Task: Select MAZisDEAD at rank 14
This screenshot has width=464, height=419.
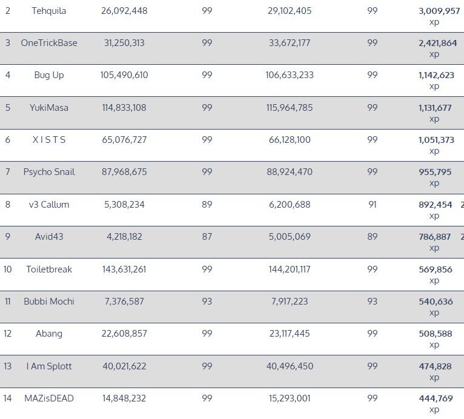Action: (x=49, y=398)
